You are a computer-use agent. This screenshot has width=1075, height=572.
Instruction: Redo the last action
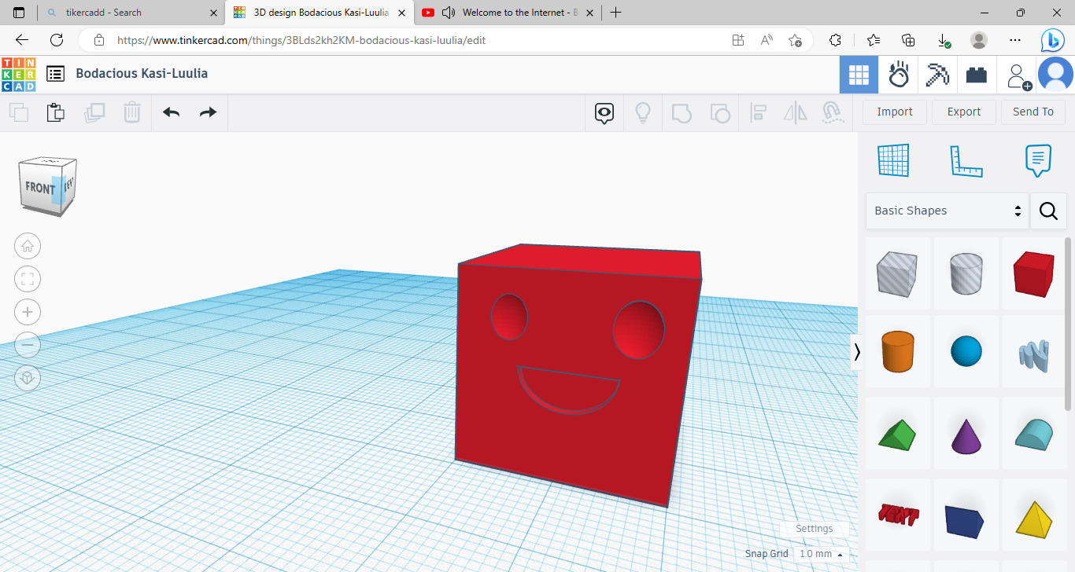(x=208, y=112)
